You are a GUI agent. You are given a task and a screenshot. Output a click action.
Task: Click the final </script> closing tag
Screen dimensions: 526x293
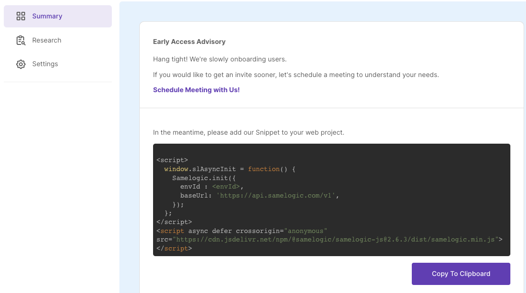point(174,248)
